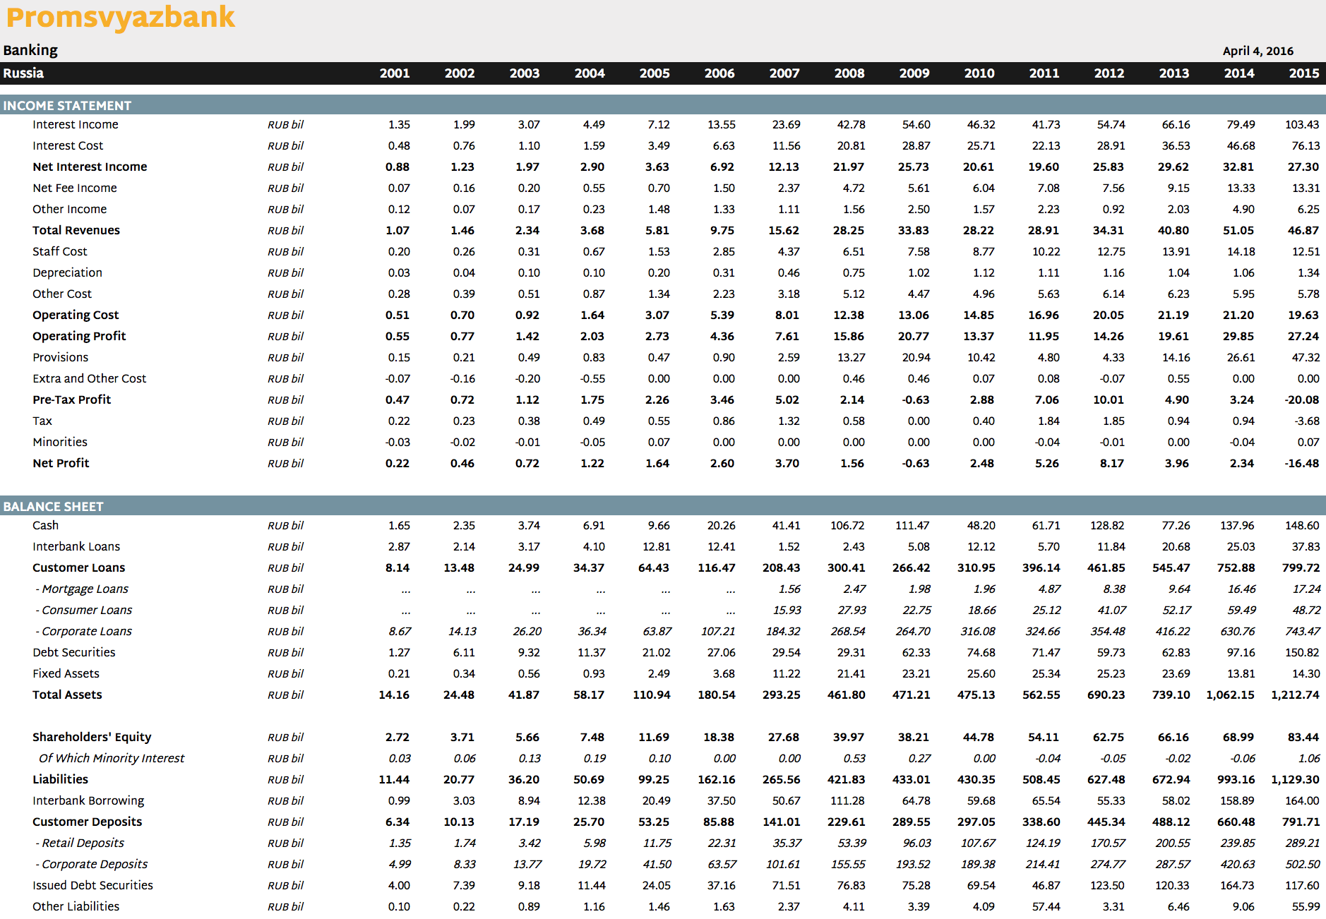
Task: Select the Interest Income row label
Action: pos(76,125)
